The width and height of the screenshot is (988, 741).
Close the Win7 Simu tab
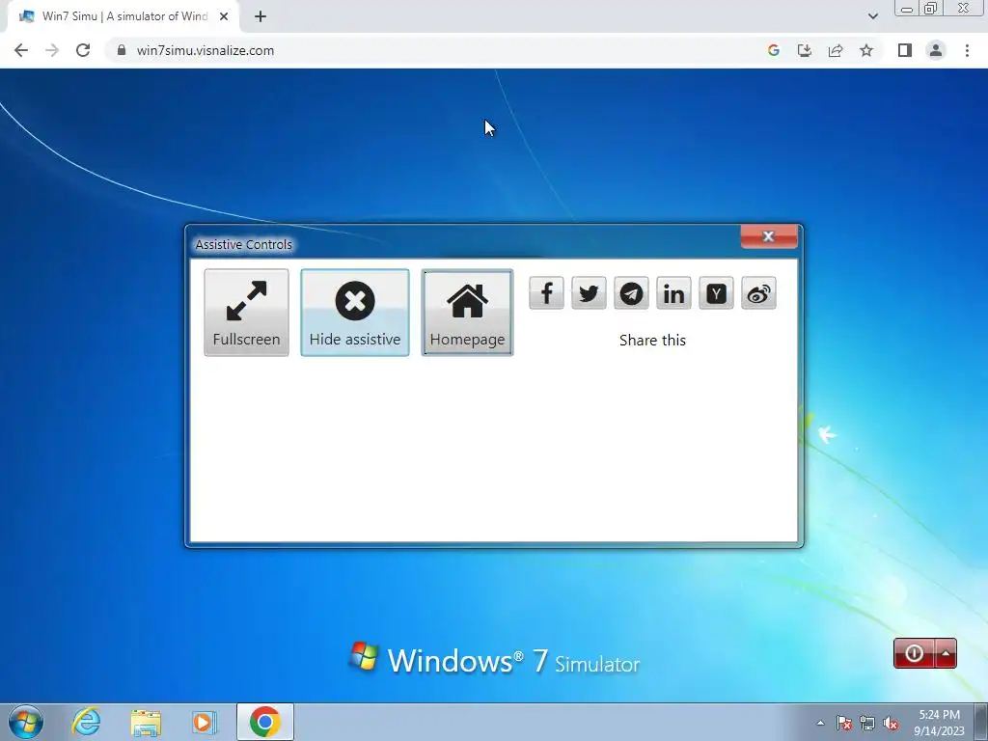tap(224, 16)
